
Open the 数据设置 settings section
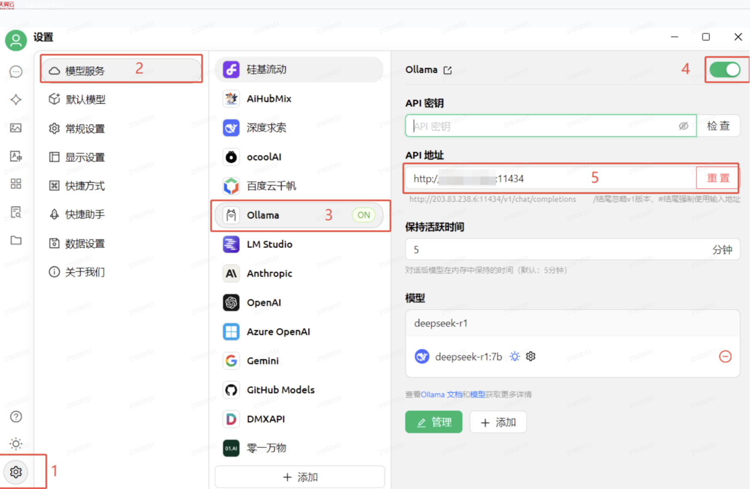click(121, 244)
